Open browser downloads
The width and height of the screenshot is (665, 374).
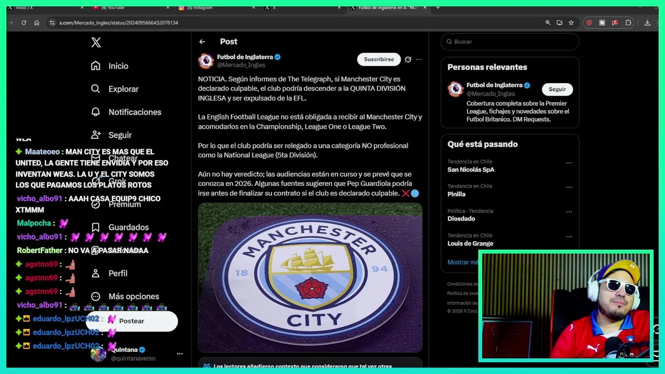(647, 23)
